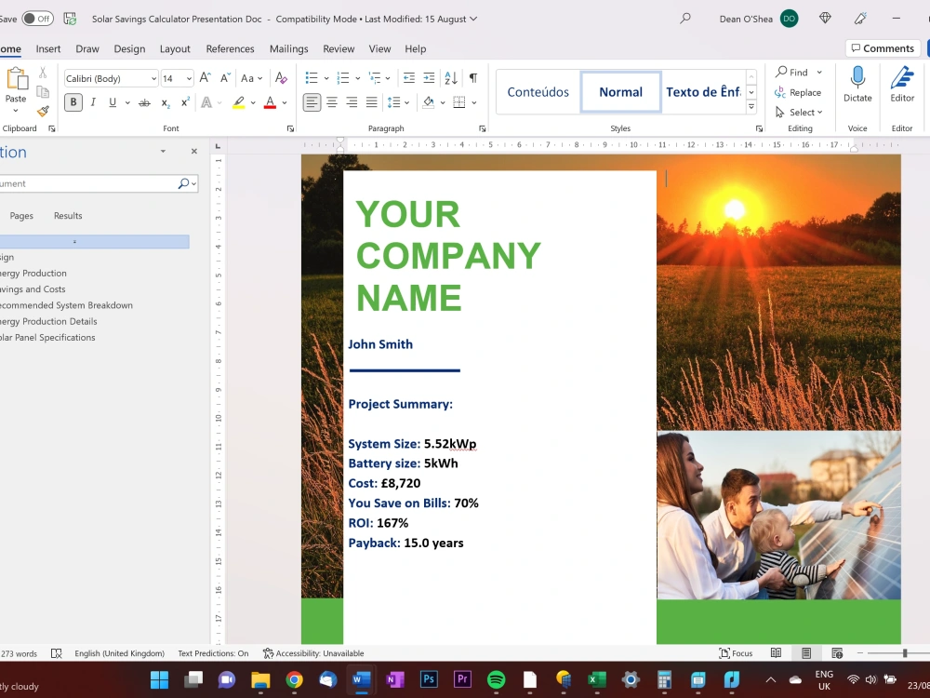Open font color dropdown arrow

[x=285, y=102]
